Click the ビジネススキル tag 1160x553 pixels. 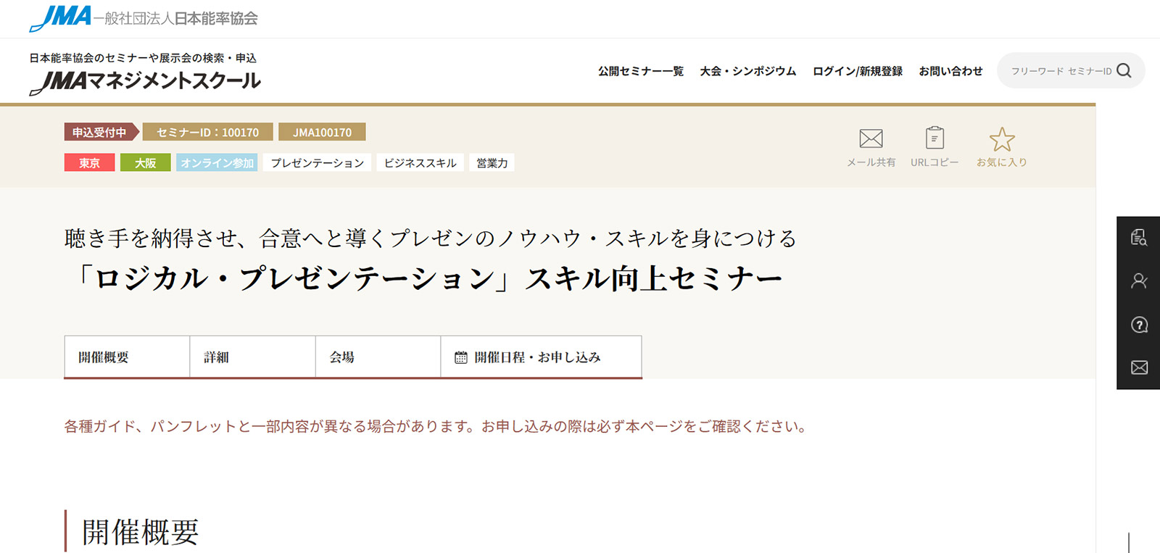420,162
